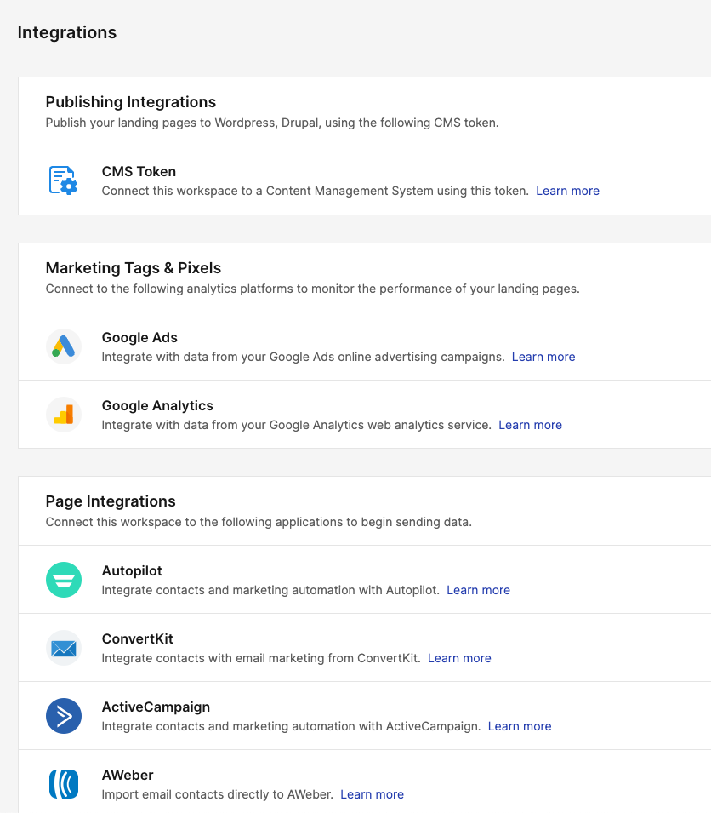Open Learn more link for Autopilot
Image resolution: width=711 pixels, height=813 pixels.
click(x=478, y=590)
